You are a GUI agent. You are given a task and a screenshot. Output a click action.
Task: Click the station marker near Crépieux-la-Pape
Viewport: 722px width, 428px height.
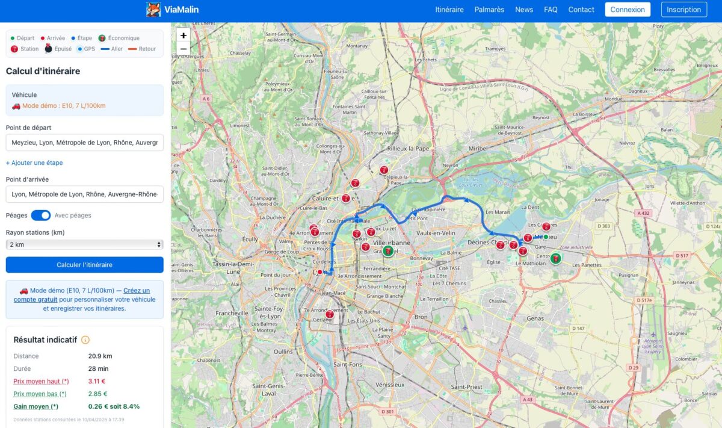coord(384,170)
